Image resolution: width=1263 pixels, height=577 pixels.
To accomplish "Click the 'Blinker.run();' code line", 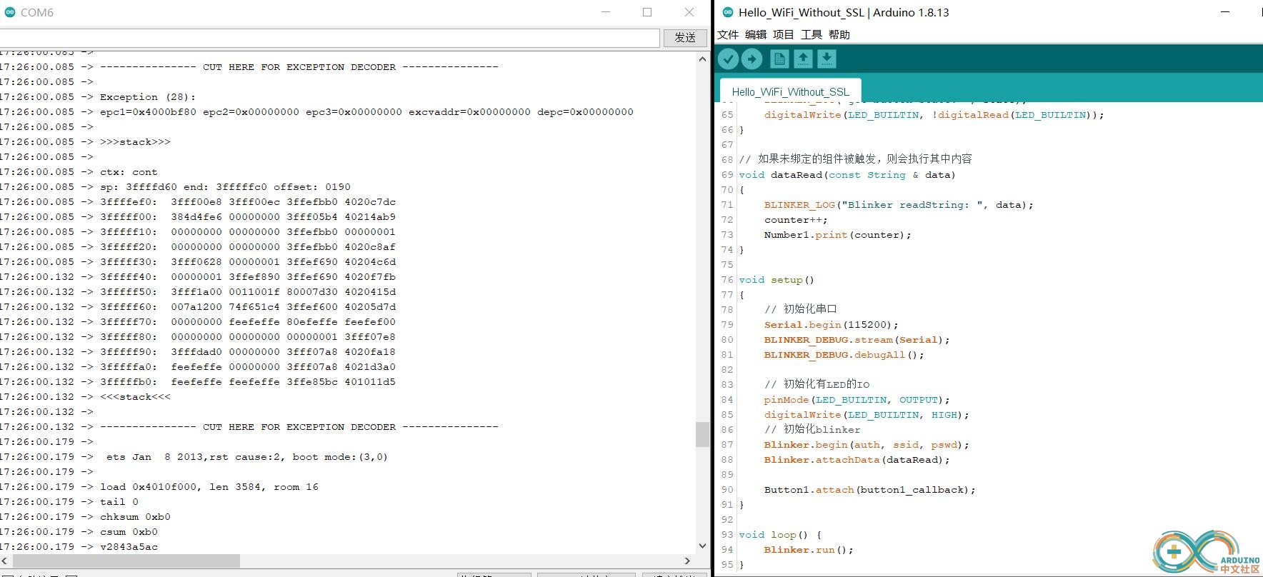I will 809,549.
